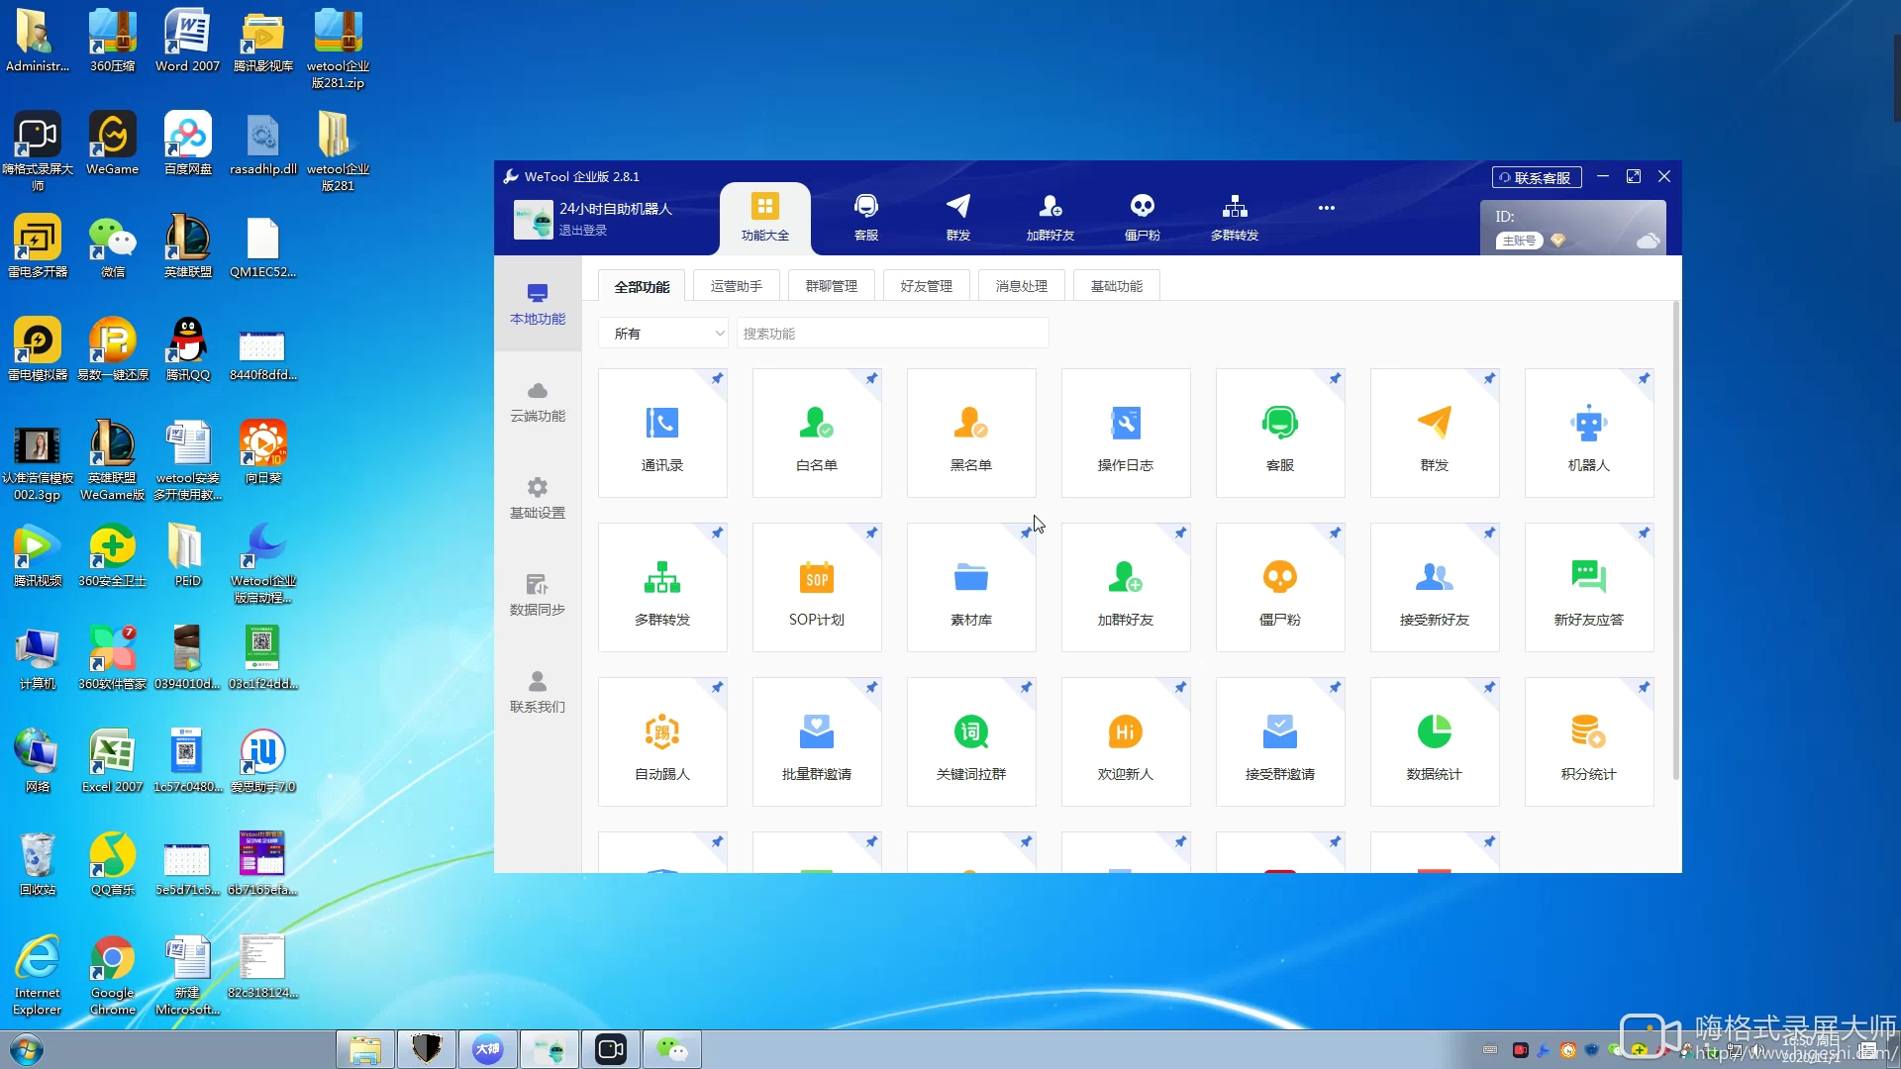The width and height of the screenshot is (1901, 1069).
Task: Click the feature list vertical scrollbar
Action: pyautogui.click(x=1675, y=539)
